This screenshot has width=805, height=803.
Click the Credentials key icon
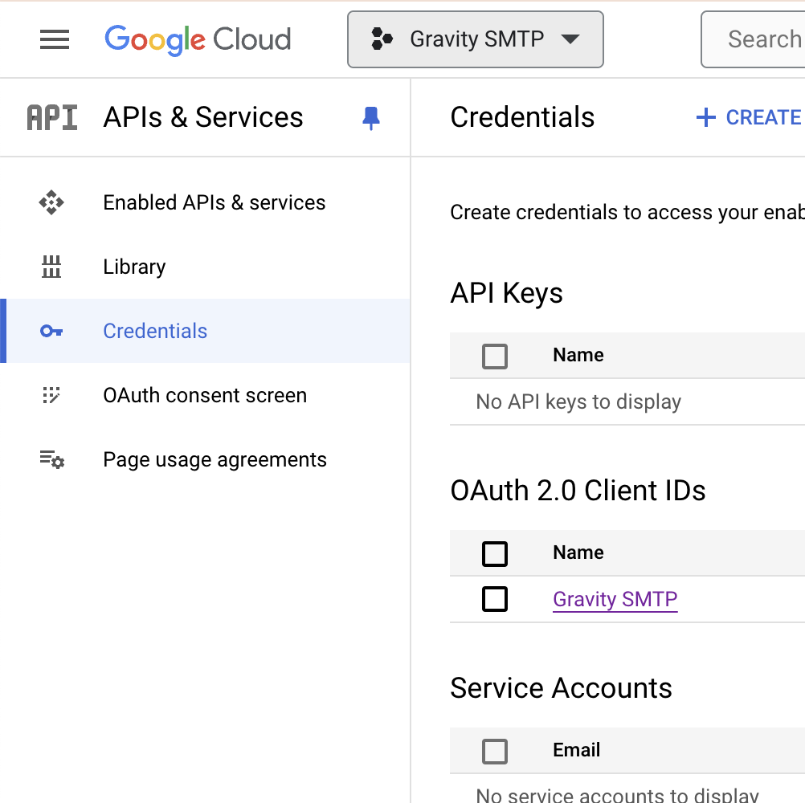click(51, 331)
